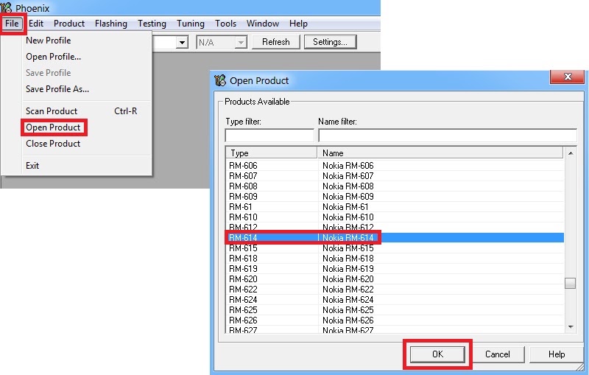Click the Cancel button

(498, 354)
